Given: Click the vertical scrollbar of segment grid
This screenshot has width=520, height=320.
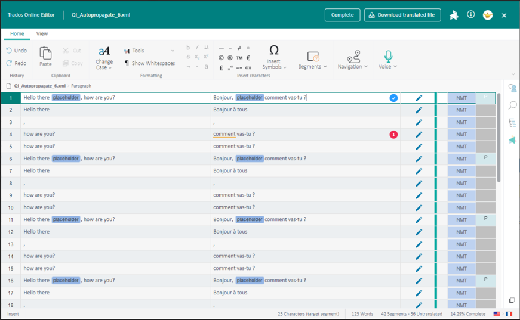Looking at the screenshot, I should point(499,137).
